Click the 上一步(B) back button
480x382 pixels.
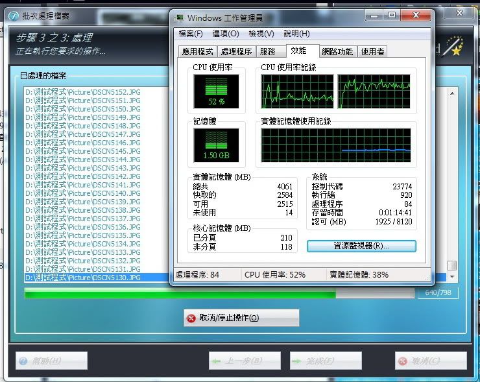245,361
